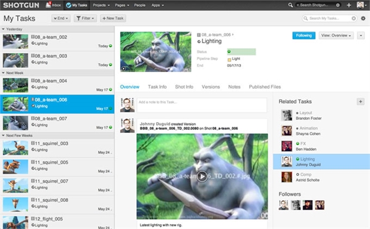The image size is (370, 229).
Task: Select the 11_squirrel_008 task
Action: pos(57,204)
